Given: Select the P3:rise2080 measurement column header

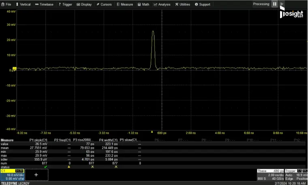Looking at the screenshot, I should [x=83, y=140].
